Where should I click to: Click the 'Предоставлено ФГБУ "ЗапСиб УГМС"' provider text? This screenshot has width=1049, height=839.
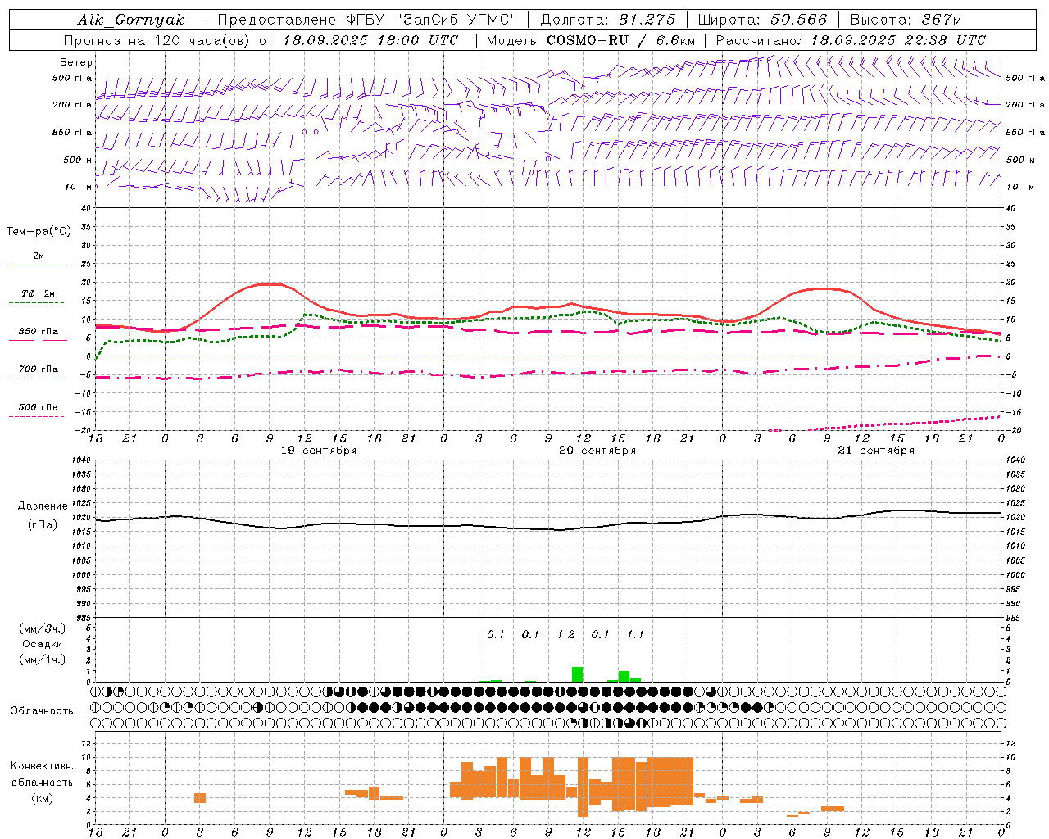[x=367, y=20]
